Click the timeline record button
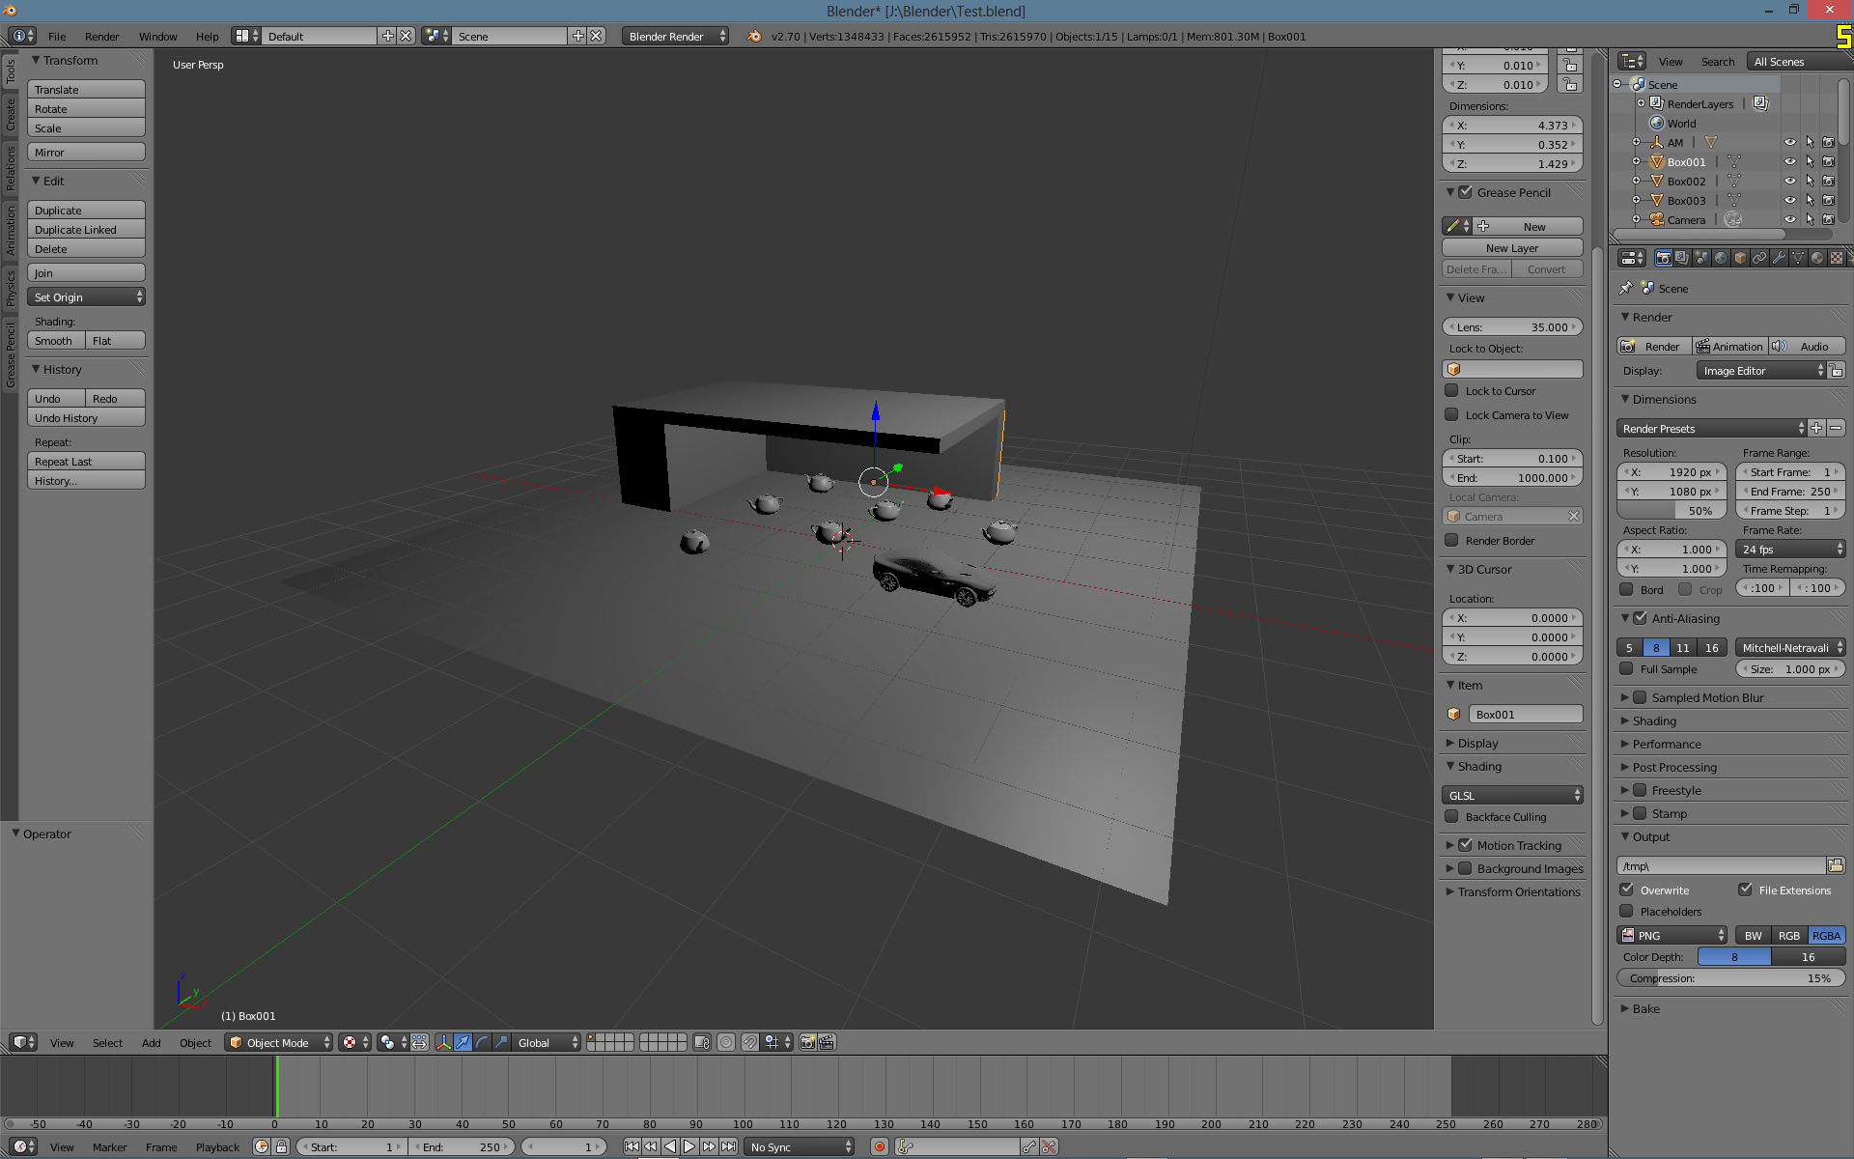Viewport: 1854px width, 1159px height. tap(879, 1146)
